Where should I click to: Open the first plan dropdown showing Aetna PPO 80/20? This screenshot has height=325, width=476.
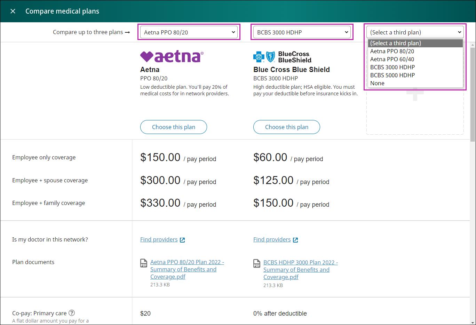click(189, 32)
